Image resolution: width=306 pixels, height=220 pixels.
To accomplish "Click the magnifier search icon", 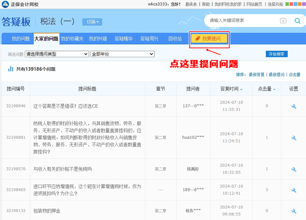I will tap(298, 21).
